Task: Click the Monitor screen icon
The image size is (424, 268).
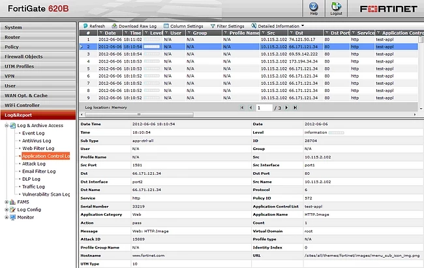Action: pyautogui.click(x=12, y=217)
